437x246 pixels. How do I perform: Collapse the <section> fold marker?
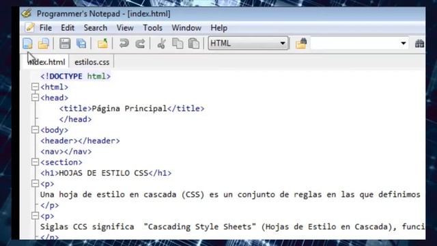coord(35,162)
